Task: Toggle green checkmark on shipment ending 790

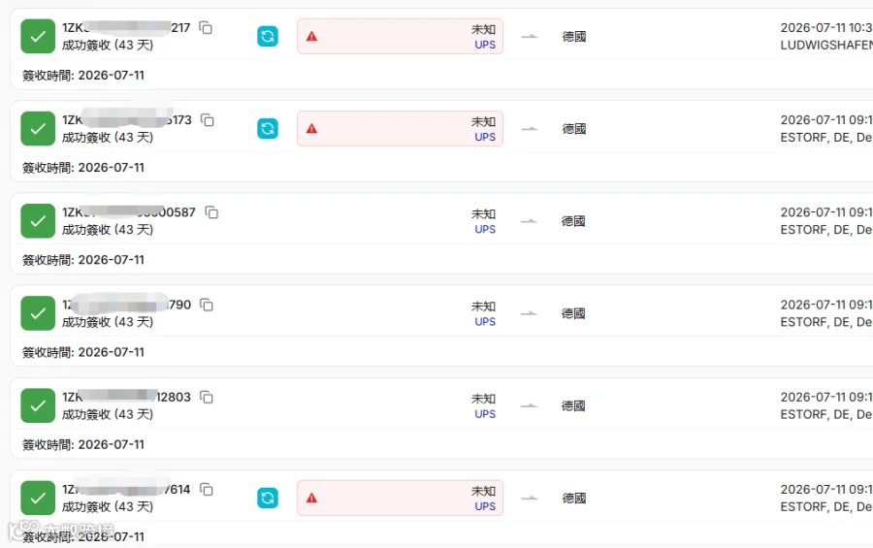Action: 38,313
